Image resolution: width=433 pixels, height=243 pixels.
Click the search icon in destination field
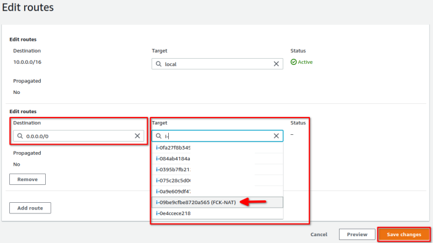click(20, 136)
